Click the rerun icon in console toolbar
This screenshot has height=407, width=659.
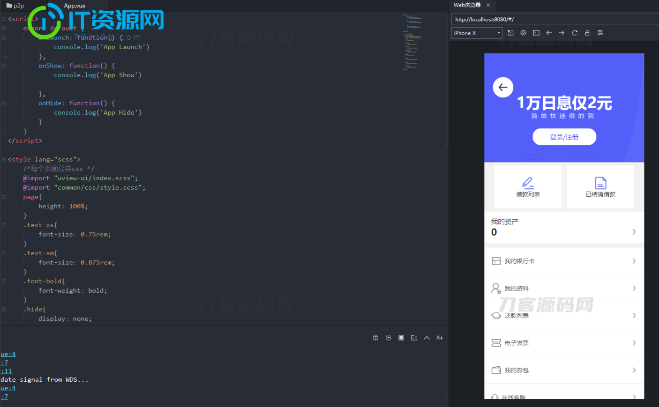(388, 338)
